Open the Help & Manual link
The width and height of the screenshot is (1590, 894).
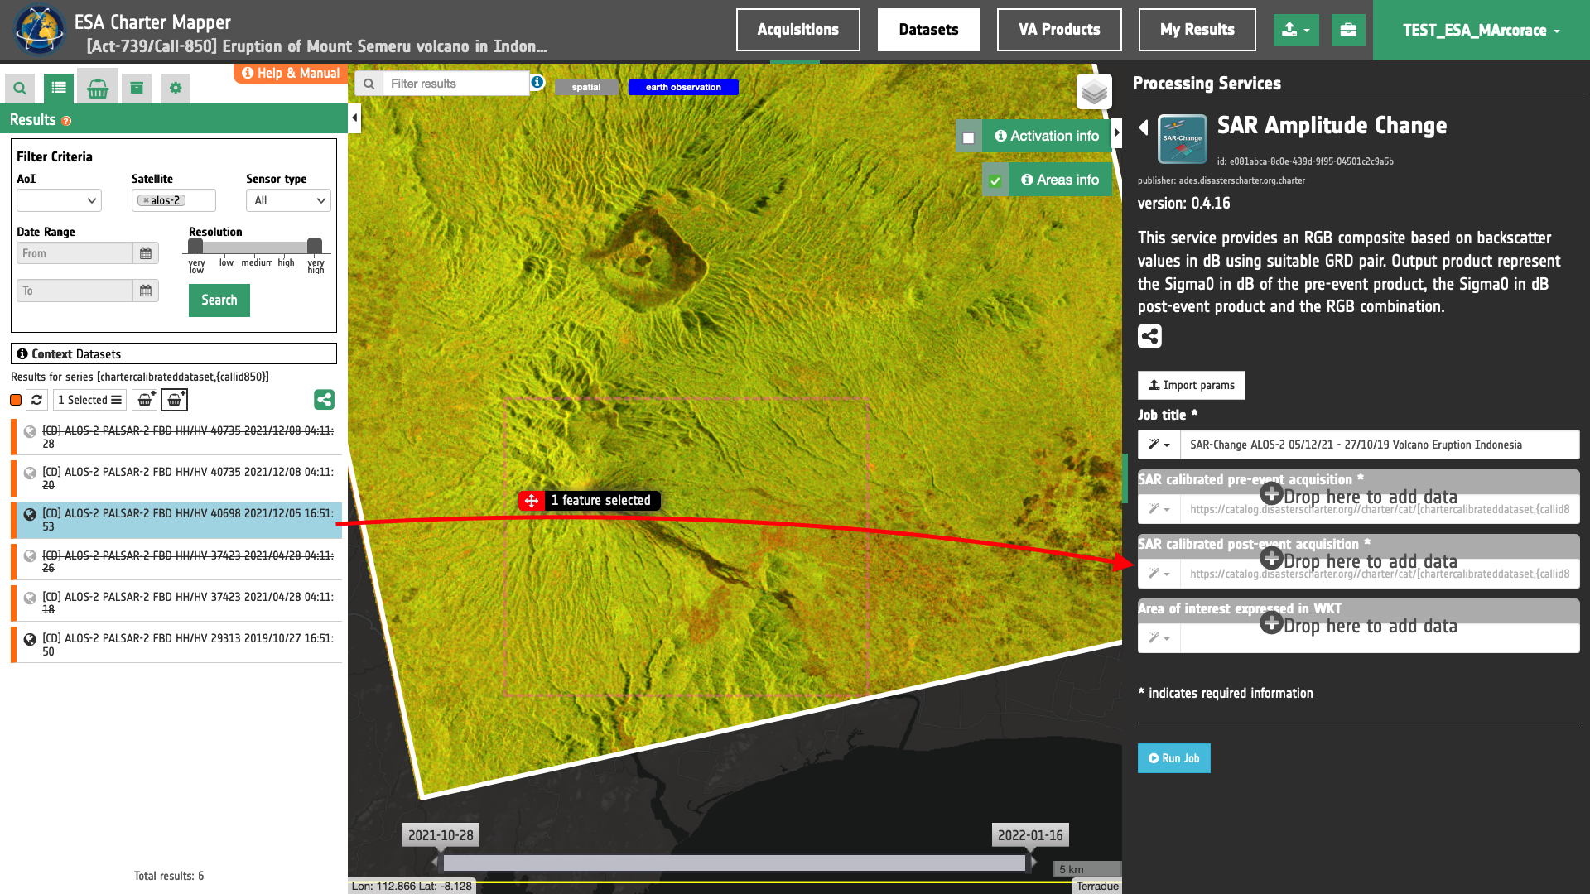tap(290, 73)
